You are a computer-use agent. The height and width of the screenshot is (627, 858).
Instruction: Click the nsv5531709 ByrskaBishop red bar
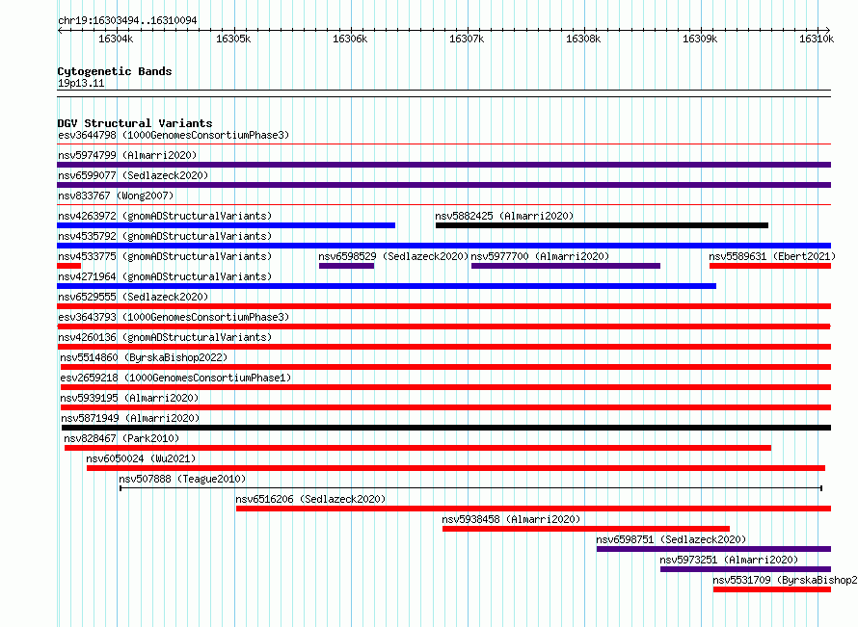(772, 589)
